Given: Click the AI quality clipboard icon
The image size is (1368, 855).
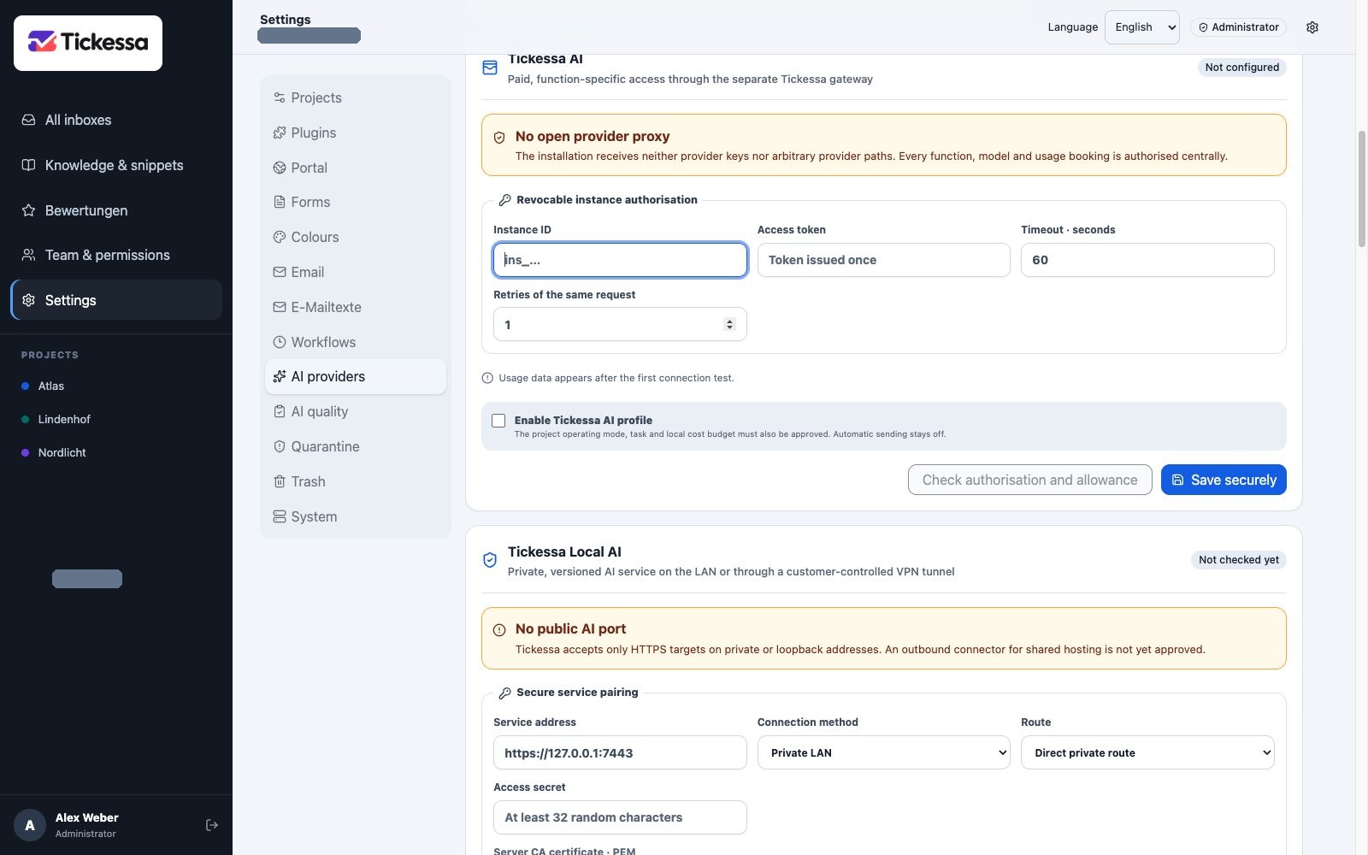Looking at the screenshot, I should [x=279, y=411].
